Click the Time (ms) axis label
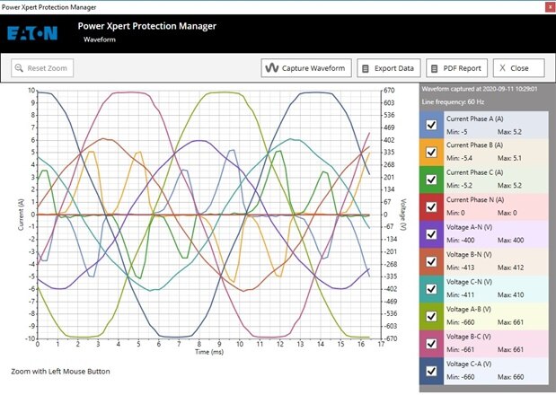Viewport: 556px width, 395px height. click(x=209, y=351)
